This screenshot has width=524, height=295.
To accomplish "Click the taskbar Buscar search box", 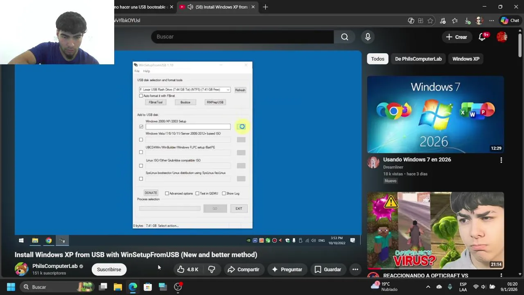I will 57,287.
